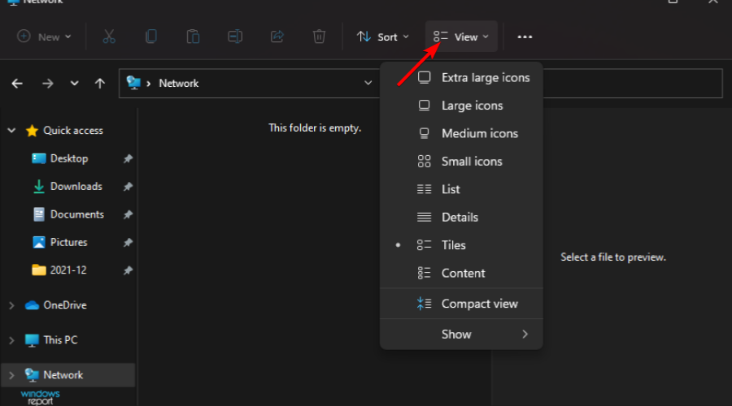Select Small icons view

click(x=461, y=162)
